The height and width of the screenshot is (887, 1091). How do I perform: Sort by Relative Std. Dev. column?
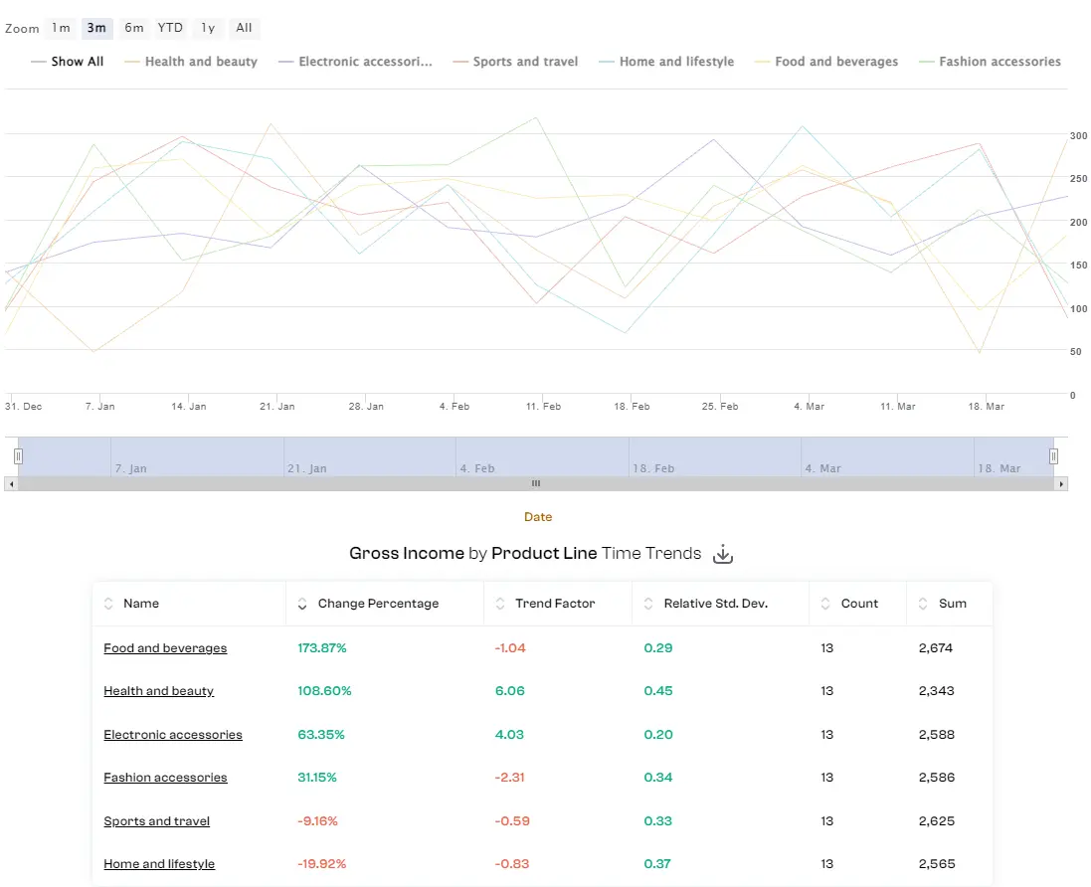[x=649, y=603]
